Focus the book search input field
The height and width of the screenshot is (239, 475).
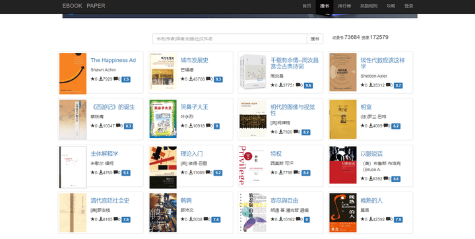(x=230, y=39)
